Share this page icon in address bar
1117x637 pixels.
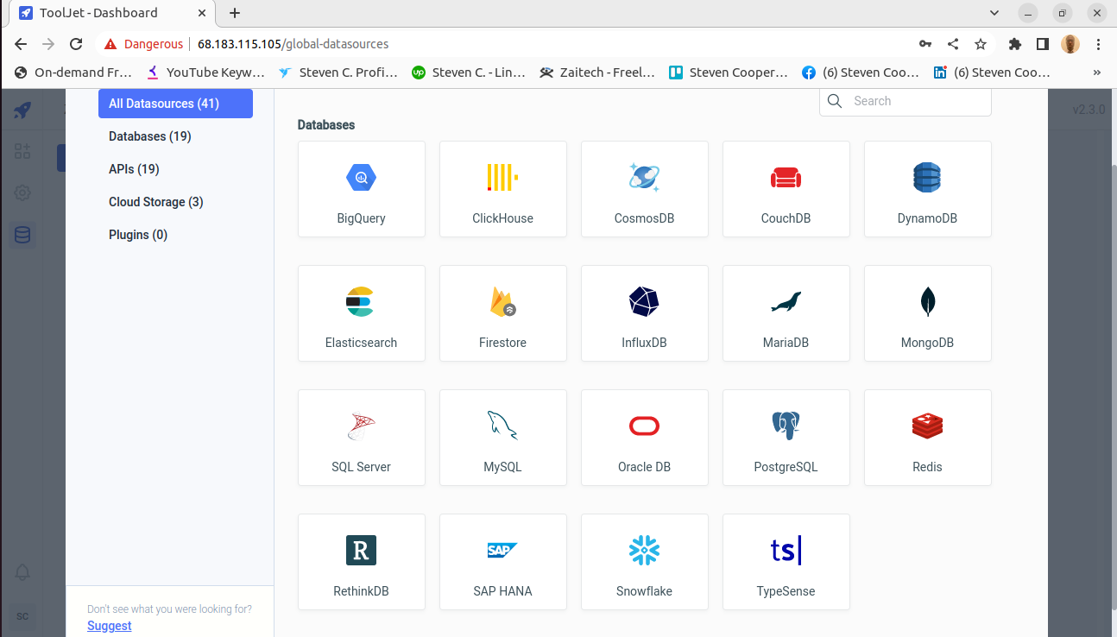(953, 44)
